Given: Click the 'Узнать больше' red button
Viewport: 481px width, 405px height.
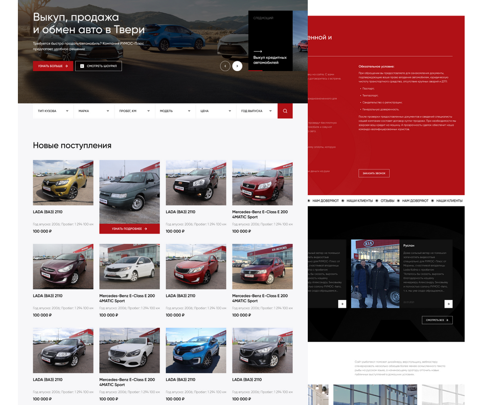Looking at the screenshot, I should [x=53, y=66].
